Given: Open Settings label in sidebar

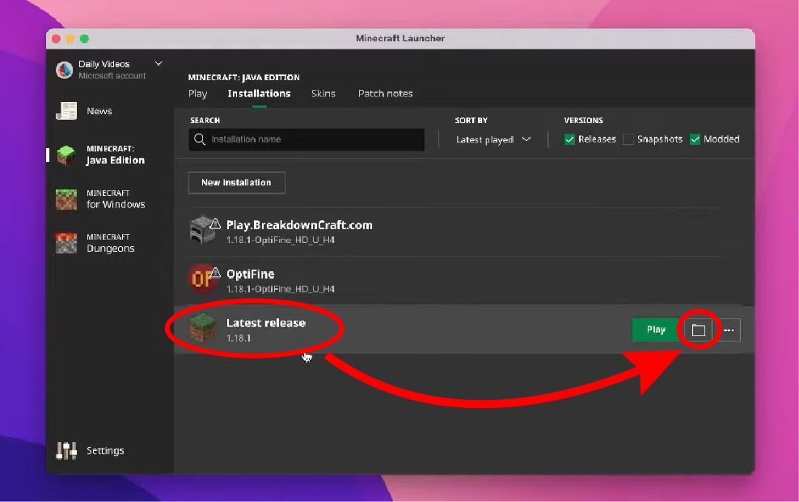Looking at the screenshot, I should [x=105, y=451].
